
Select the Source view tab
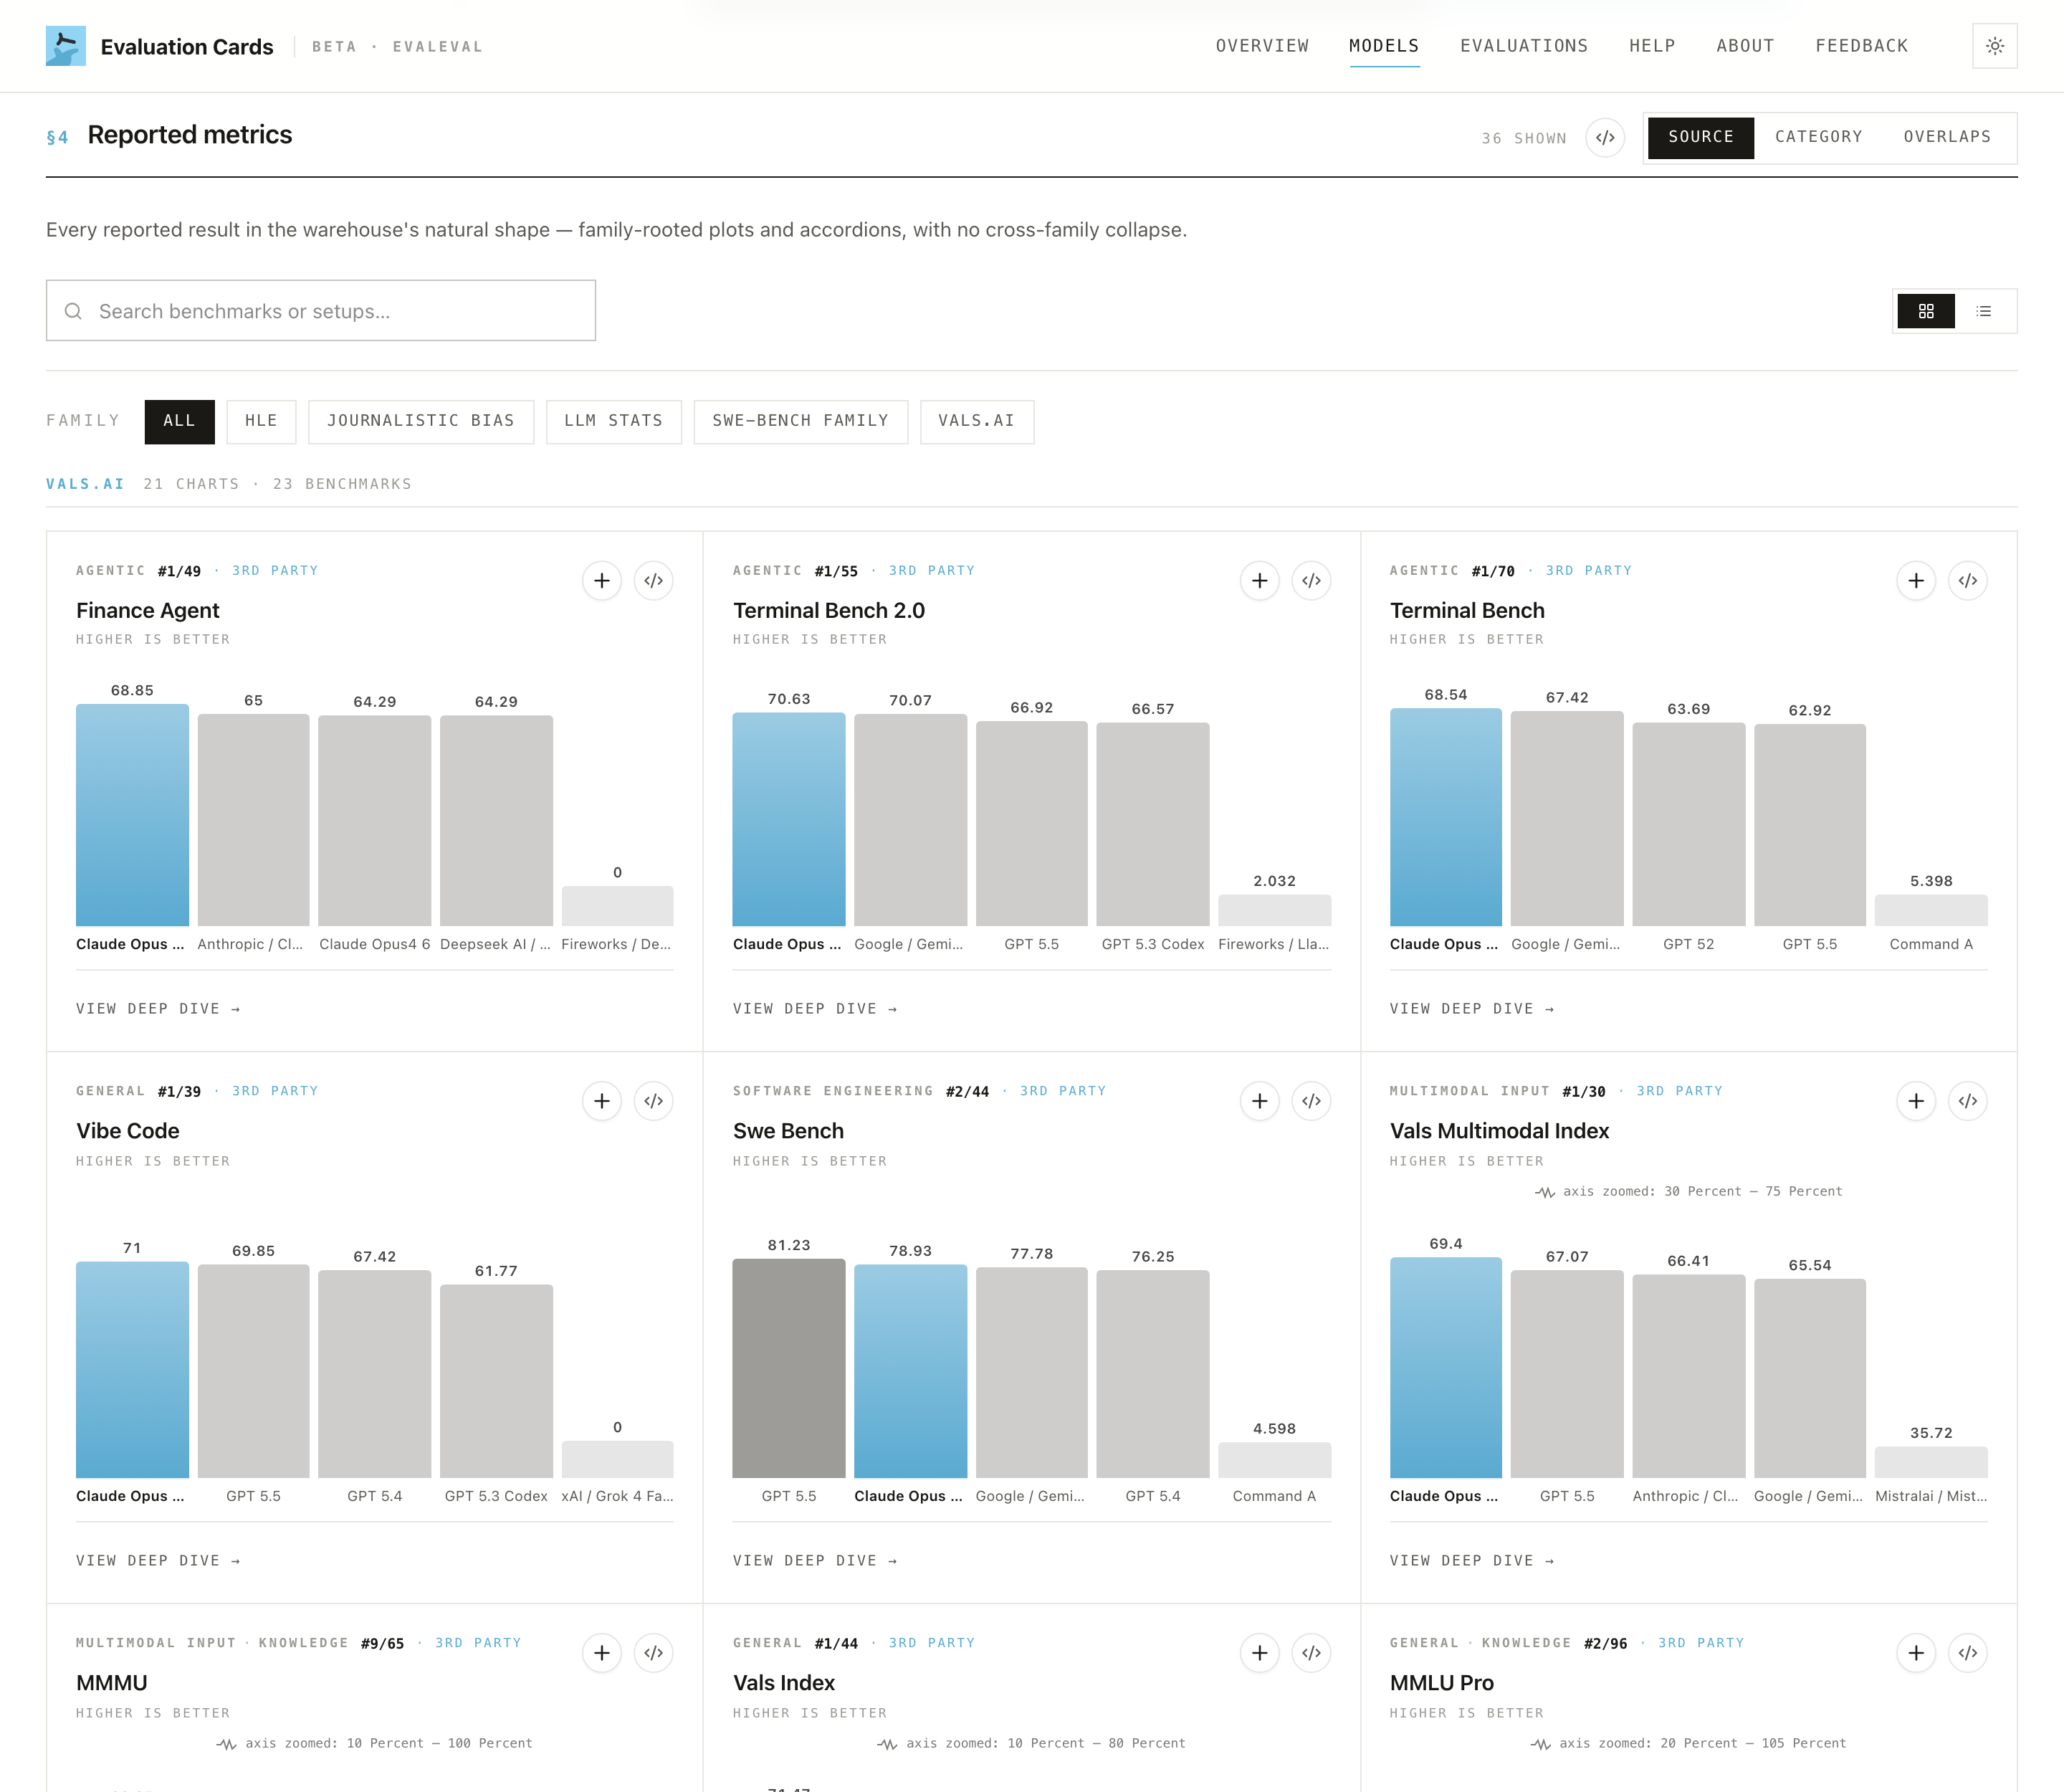[1701, 137]
